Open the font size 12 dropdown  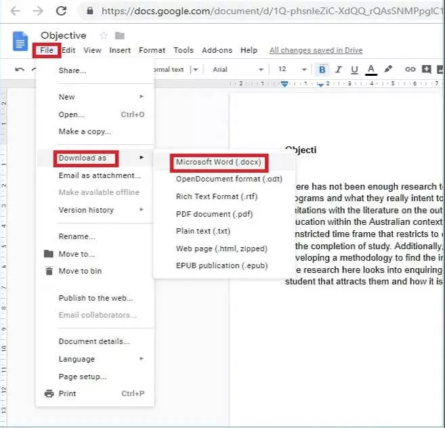tap(290, 69)
